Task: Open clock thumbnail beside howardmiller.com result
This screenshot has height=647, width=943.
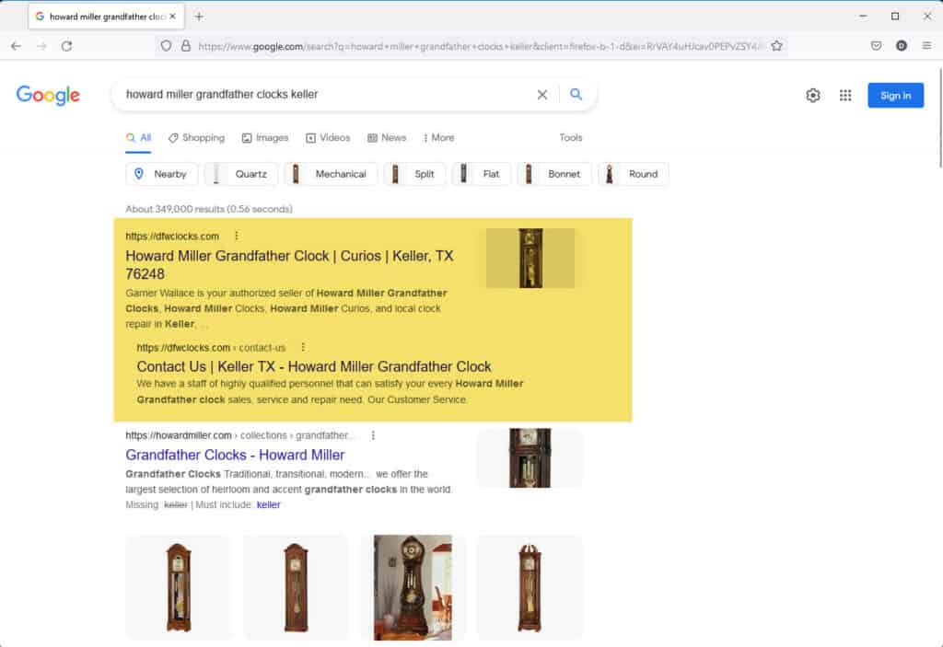Action: (x=530, y=457)
